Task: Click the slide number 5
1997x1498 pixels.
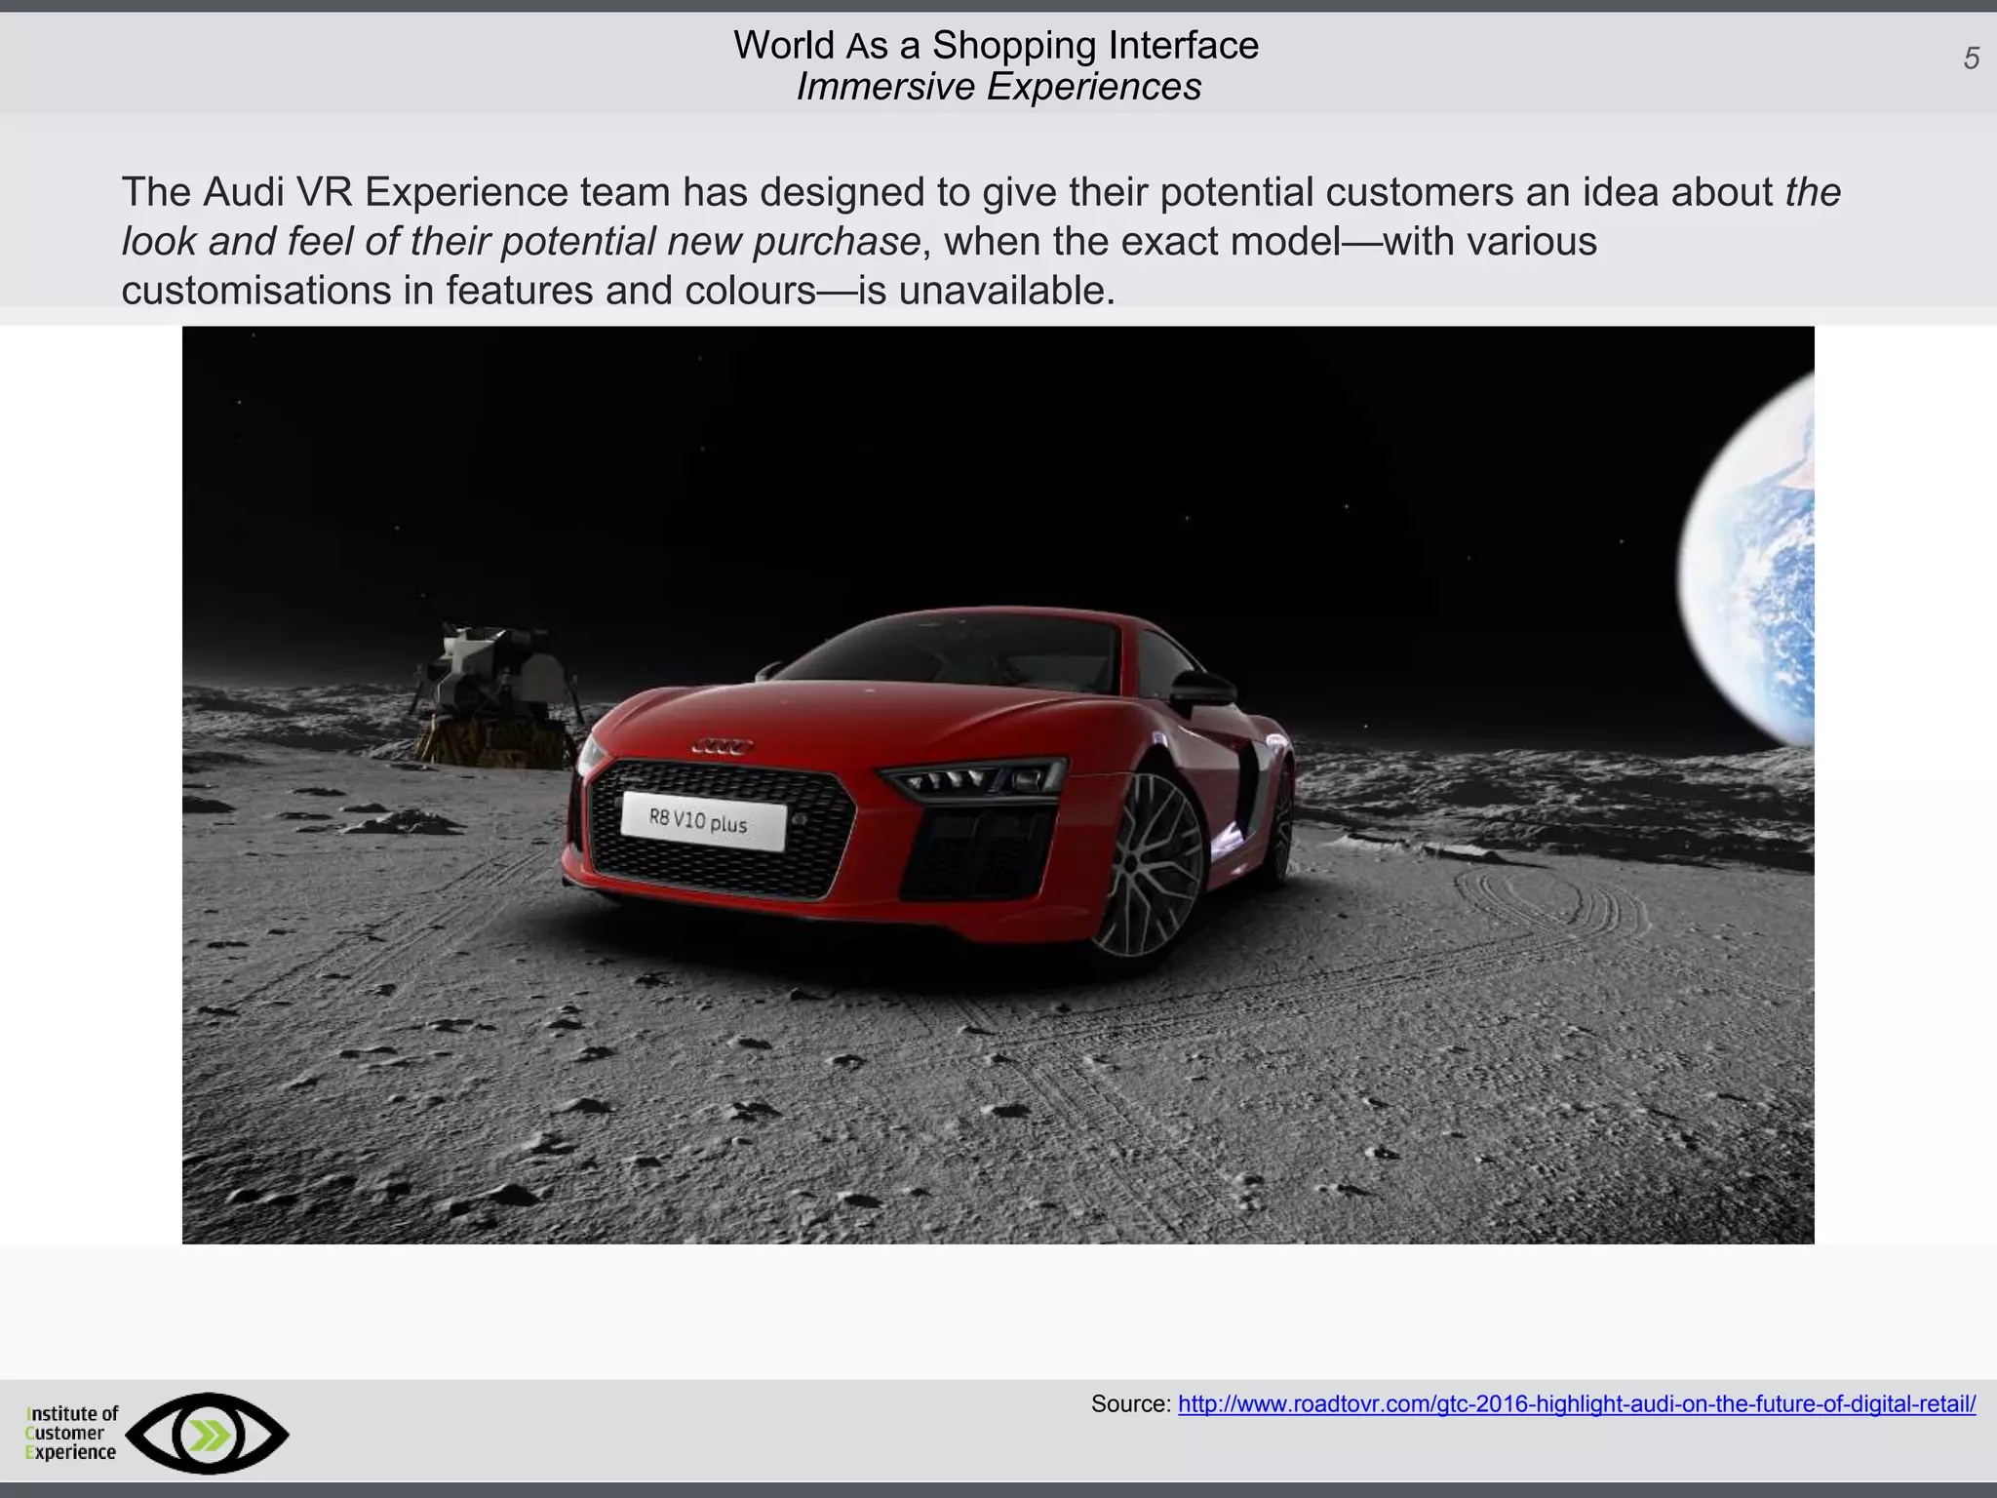Action: 1971,59
